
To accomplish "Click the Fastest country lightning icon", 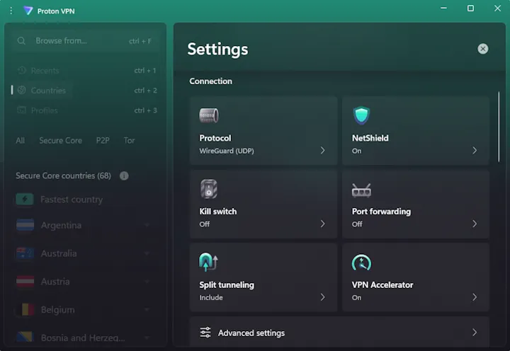I will click(x=25, y=200).
